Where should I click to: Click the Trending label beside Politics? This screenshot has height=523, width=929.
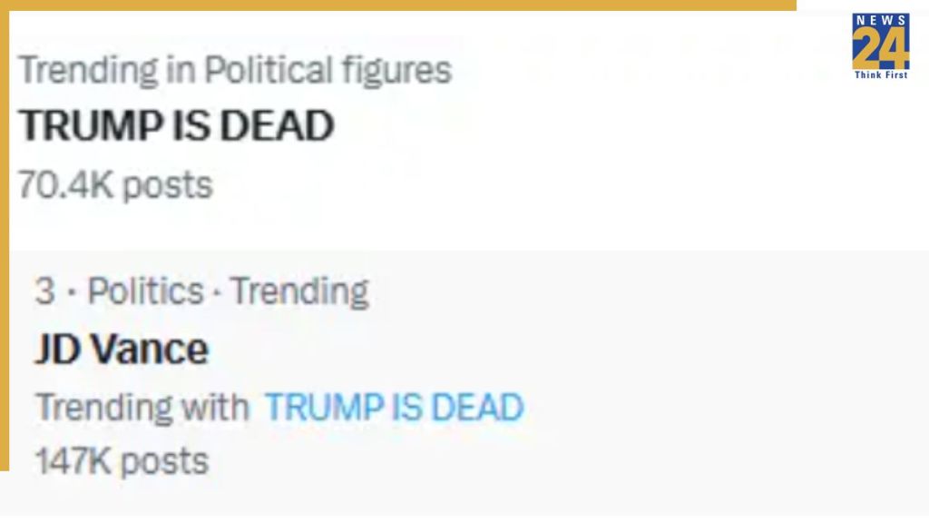pos(299,291)
